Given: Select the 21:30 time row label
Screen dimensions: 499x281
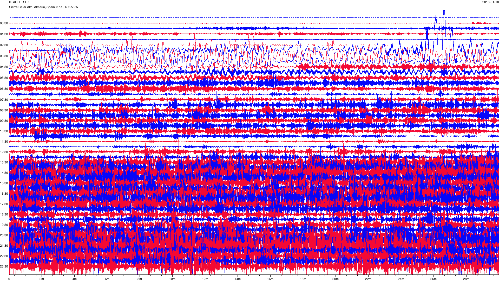Looking at the screenshot, I should 4,246.
